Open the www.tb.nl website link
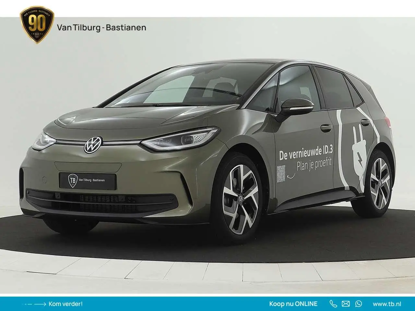The width and height of the screenshot is (415, 311). (x=386, y=304)
